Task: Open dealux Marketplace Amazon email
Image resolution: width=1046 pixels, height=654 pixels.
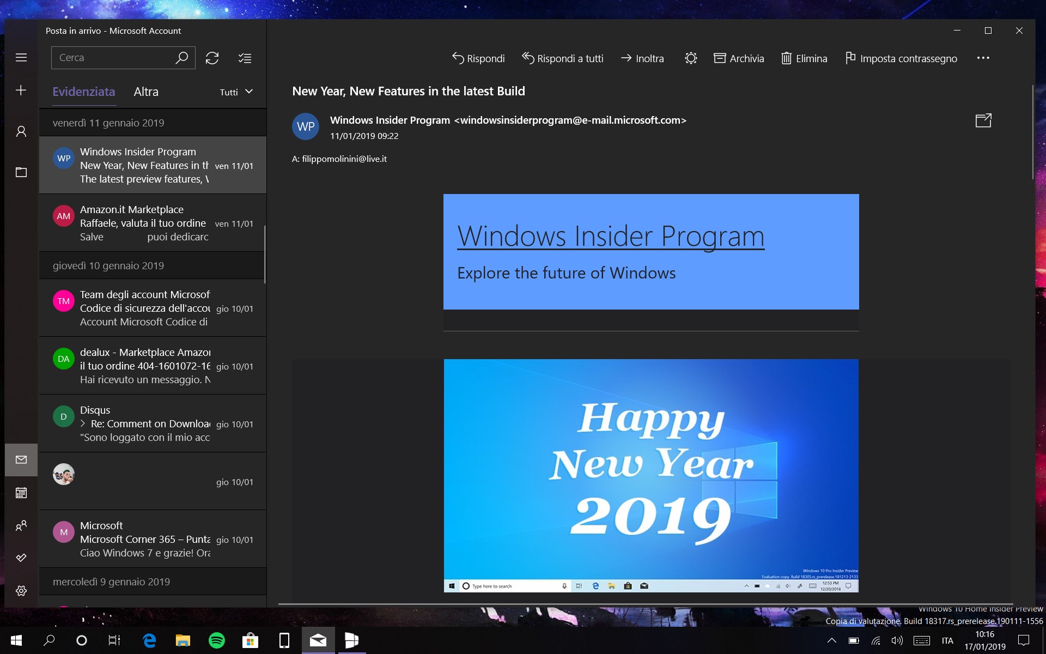Action: (x=153, y=366)
